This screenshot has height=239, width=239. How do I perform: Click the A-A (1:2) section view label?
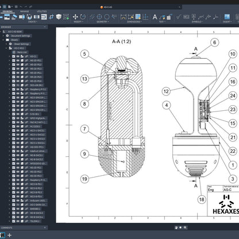click(x=121, y=41)
